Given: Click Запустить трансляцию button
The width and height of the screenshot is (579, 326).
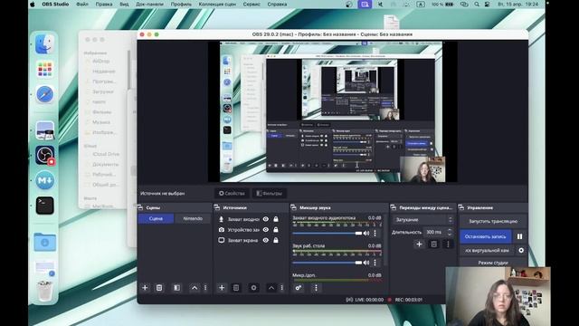Looking at the screenshot, I should coord(493,221).
